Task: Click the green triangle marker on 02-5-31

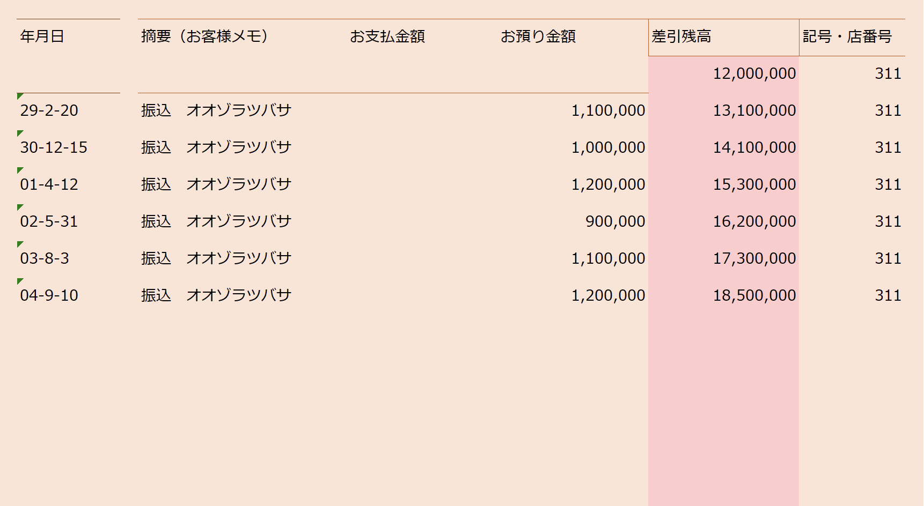Action: (x=20, y=207)
